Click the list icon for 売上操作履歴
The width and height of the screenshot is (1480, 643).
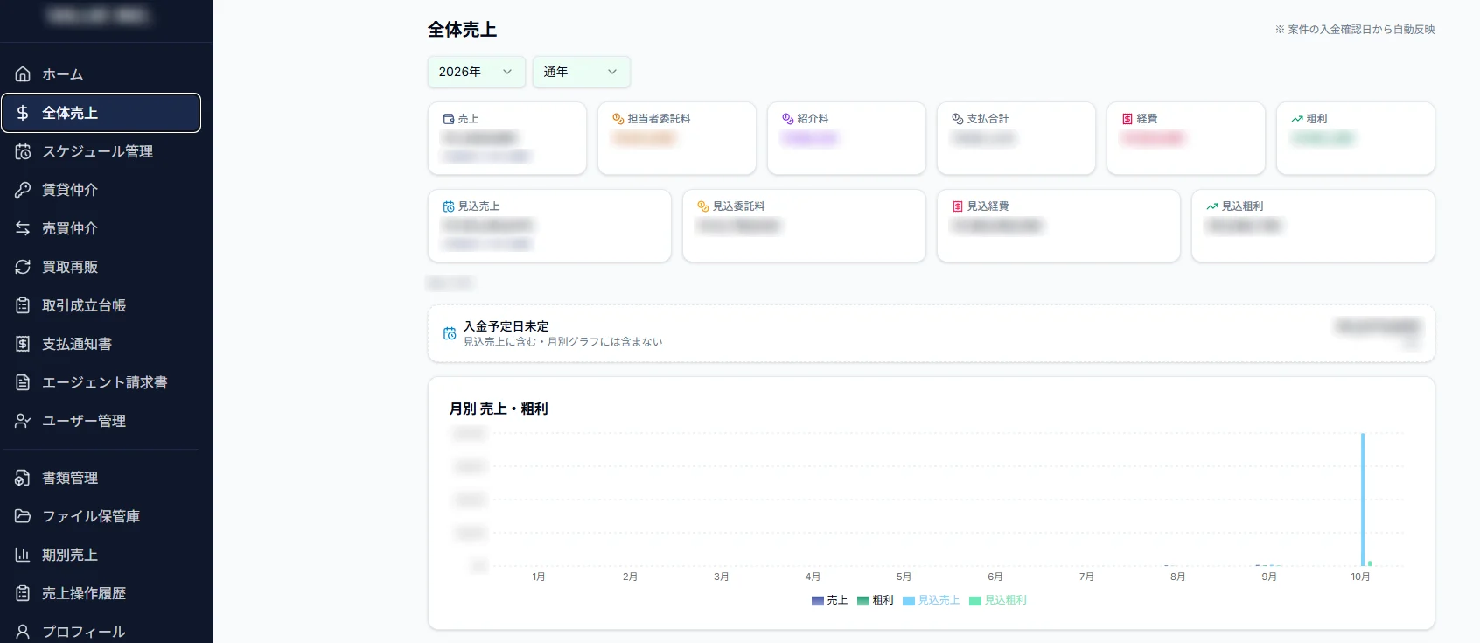23,593
